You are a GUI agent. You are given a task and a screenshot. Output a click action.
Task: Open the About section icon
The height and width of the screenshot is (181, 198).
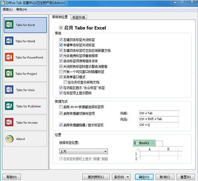[x=9, y=139]
